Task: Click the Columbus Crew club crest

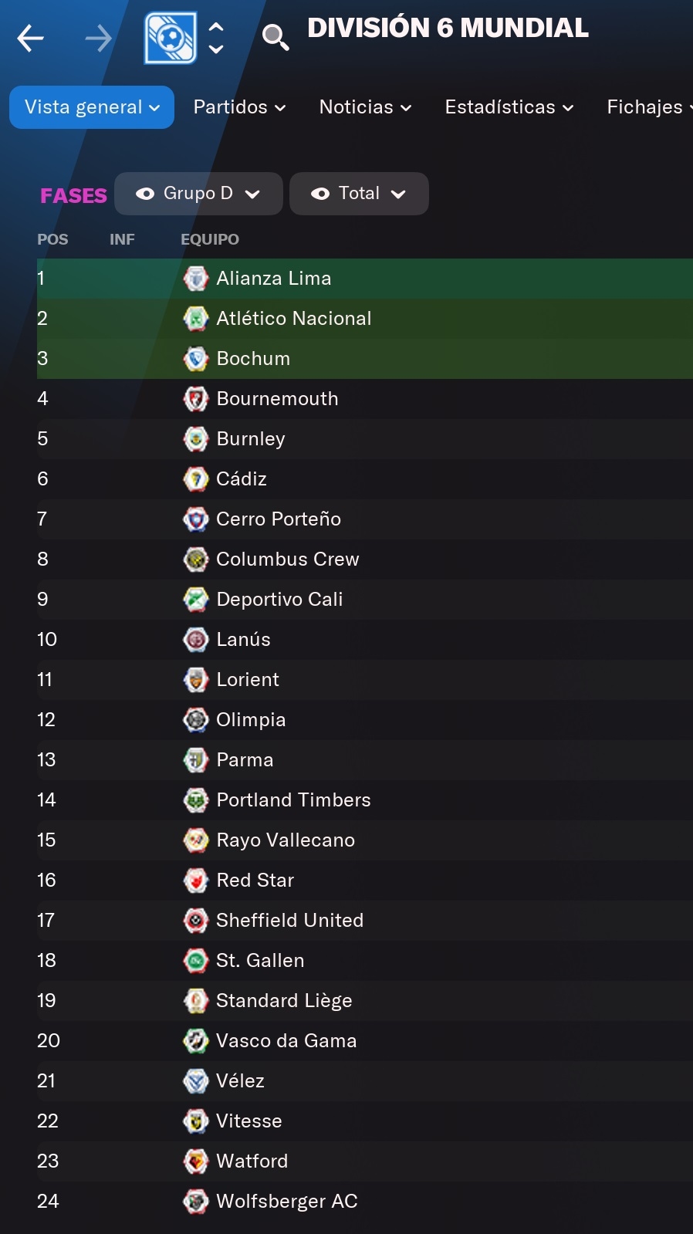Action: [196, 560]
